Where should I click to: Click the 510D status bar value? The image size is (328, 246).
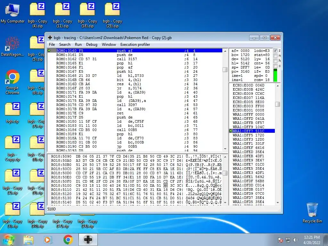tap(52, 209)
